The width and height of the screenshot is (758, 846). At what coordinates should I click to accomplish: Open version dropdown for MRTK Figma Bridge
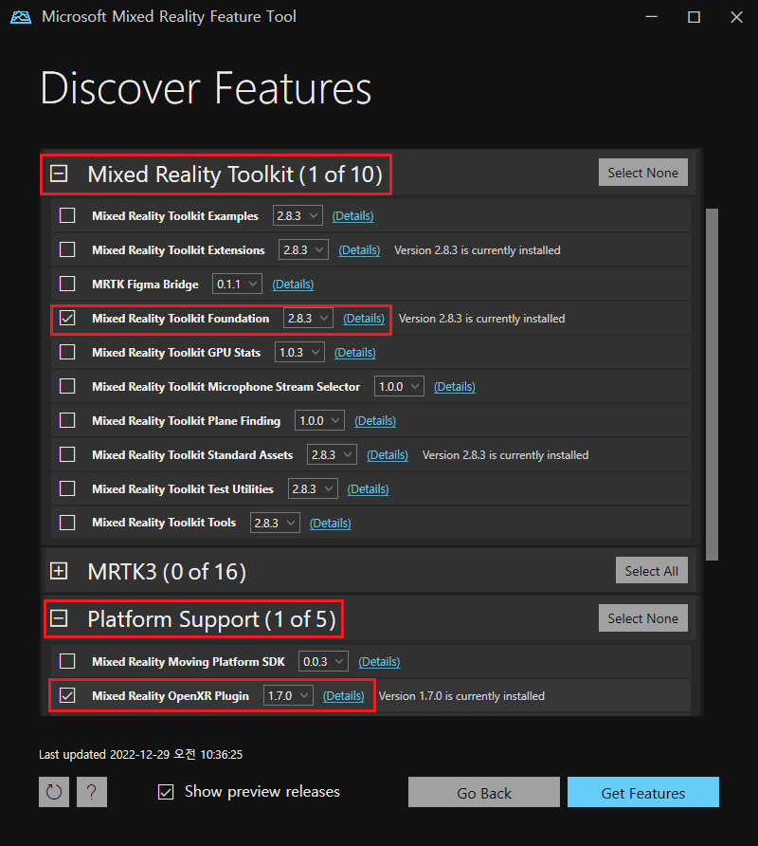coord(237,284)
